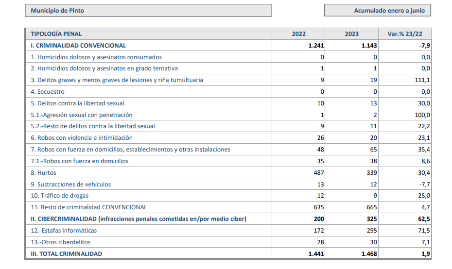The image size is (452, 269).
Task: Select the TIPOLOGÍA PENAL column header
Action: coord(56,34)
